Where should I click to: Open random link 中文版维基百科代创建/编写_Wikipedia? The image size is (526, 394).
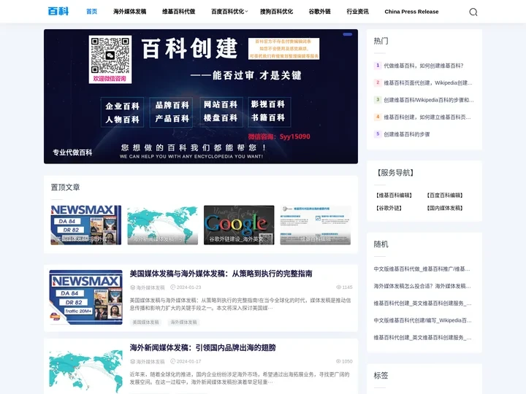tap(422, 320)
